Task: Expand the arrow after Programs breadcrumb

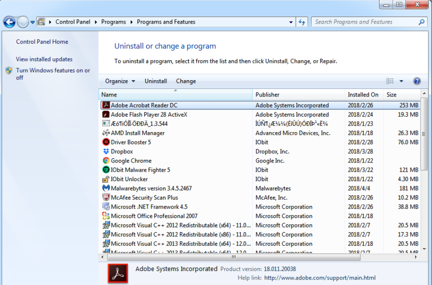Action: point(132,22)
